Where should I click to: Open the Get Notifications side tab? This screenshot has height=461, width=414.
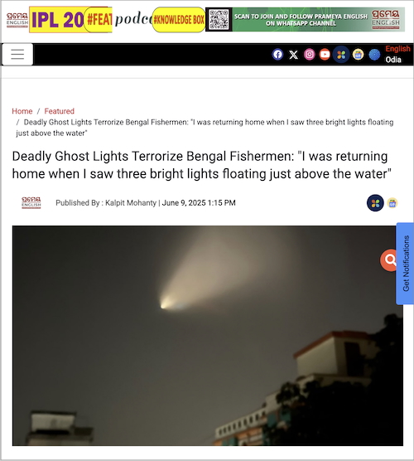pyautogui.click(x=405, y=264)
